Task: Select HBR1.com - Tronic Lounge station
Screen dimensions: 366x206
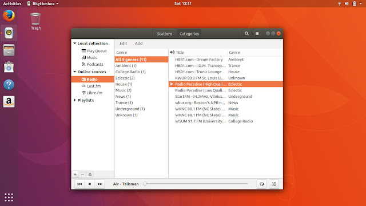Action: [x=226, y=72]
